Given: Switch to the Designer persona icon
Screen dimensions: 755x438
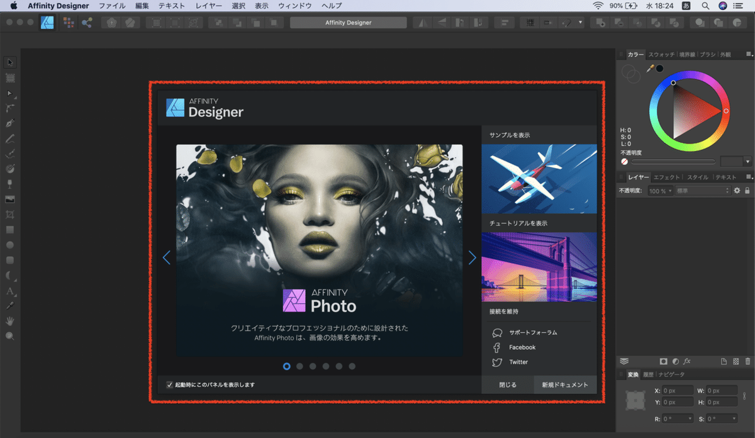Looking at the screenshot, I should [x=47, y=22].
